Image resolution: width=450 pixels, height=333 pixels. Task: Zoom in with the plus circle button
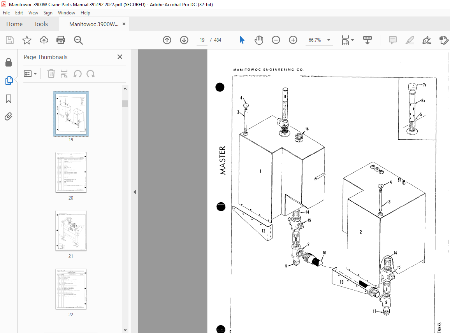click(x=293, y=40)
